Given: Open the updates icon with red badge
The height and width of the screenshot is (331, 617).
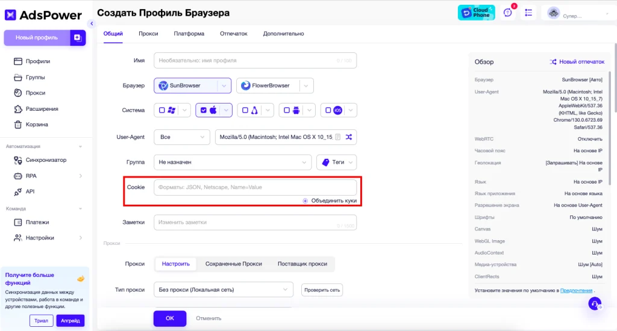Looking at the screenshot, I should (x=508, y=13).
